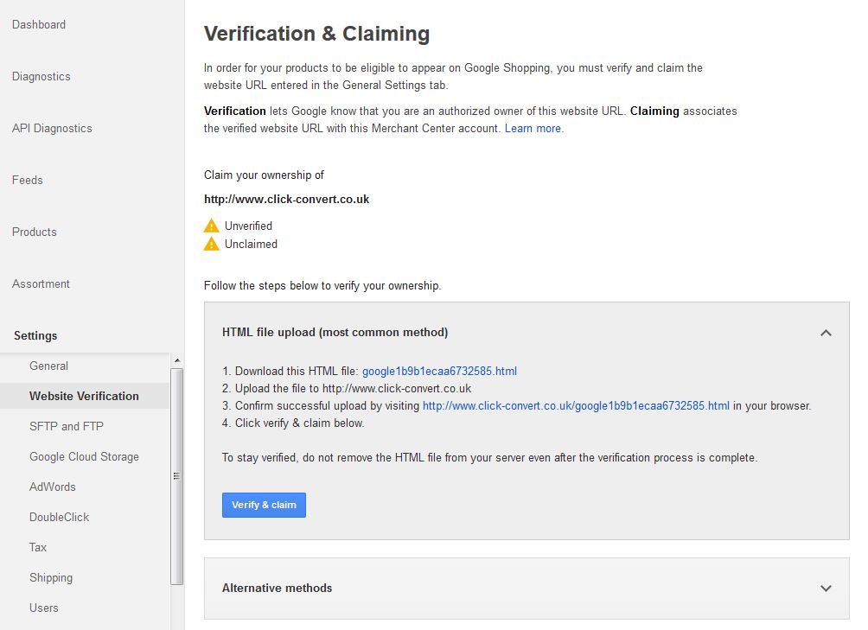Image resolution: width=868 pixels, height=630 pixels.
Task: Click the Verify & claim button
Action: tap(264, 505)
